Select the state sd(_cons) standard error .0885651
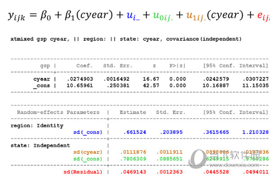270x178 pixels. 170,159
